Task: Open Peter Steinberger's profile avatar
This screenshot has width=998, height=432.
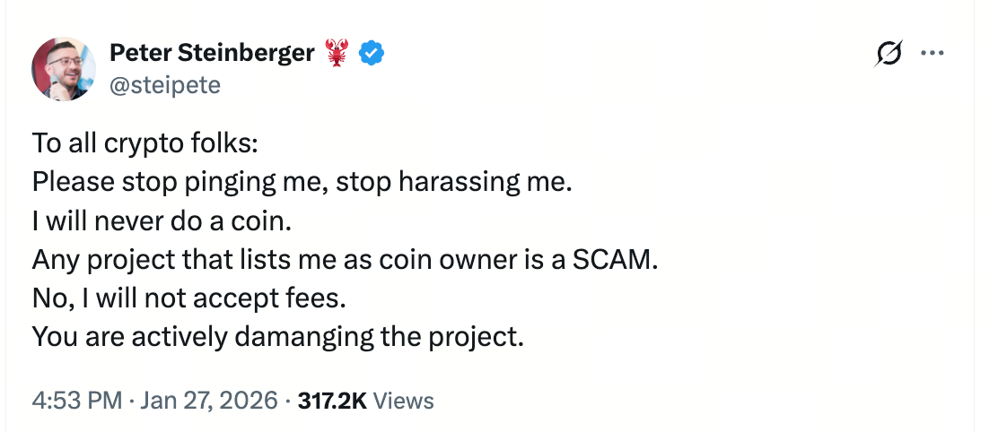Action: point(64,68)
